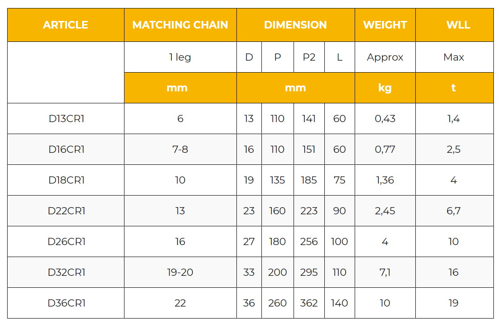The image size is (501, 327).
Task: Select article D18CR1 cell
Action: coord(66,180)
